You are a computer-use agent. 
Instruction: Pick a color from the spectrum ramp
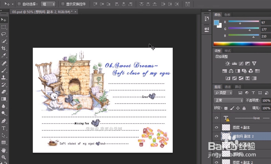242,44
